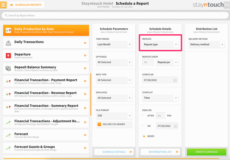Select the Ends On date radio button
This screenshot has height=160, width=230.
click(x=144, y=126)
